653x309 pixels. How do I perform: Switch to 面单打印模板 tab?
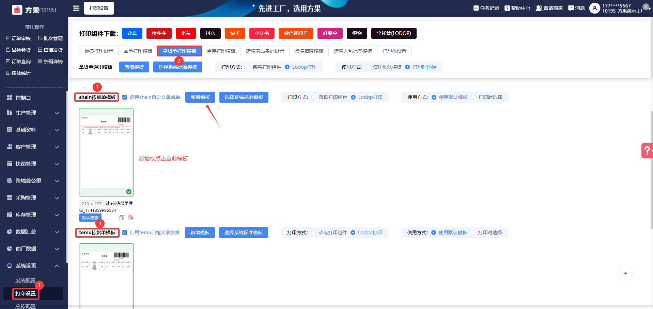[138, 51]
